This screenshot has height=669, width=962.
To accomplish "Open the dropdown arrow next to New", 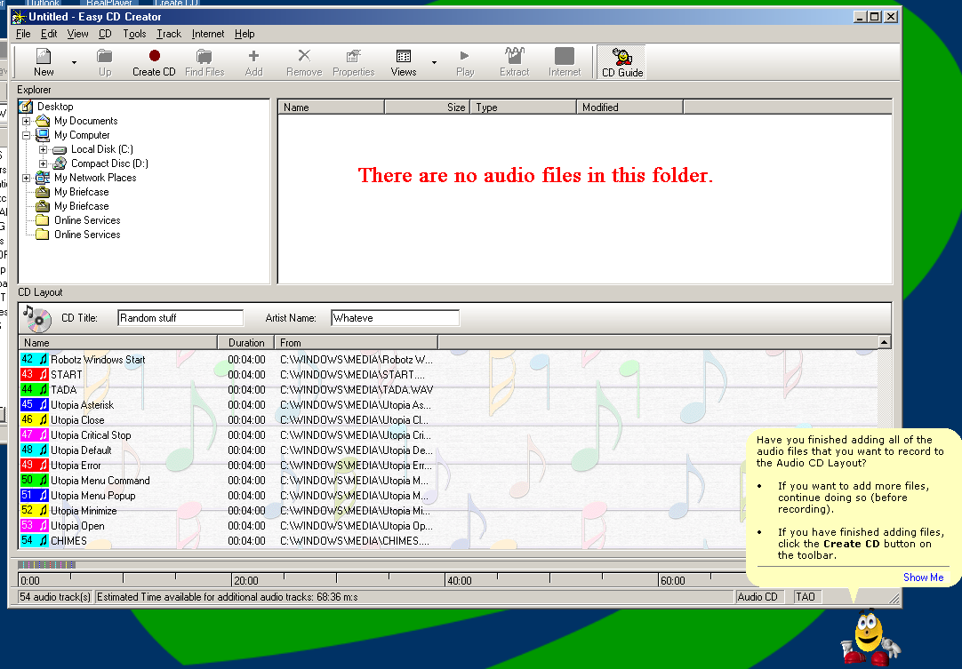I will 74,62.
